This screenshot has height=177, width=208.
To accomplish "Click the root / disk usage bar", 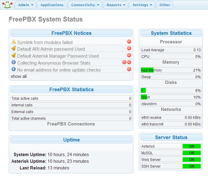I will [x=171, y=90].
